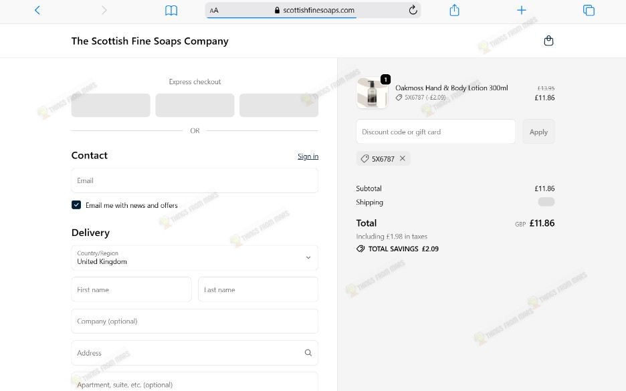Show all tabs overview icon
Image resolution: width=626 pixels, height=391 pixels.
coord(589,10)
